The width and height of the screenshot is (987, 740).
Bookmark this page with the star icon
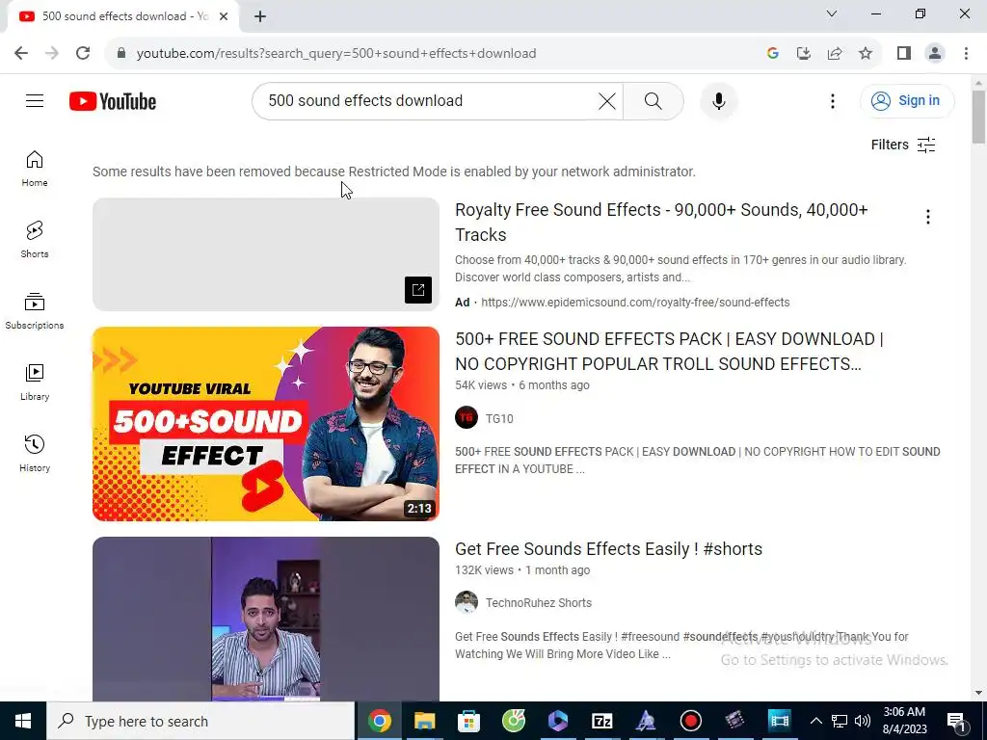coord(866,54)
